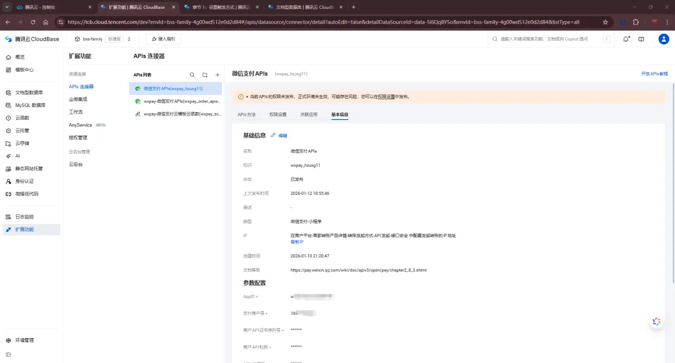Open AI section in sidebar

(17, 156)
